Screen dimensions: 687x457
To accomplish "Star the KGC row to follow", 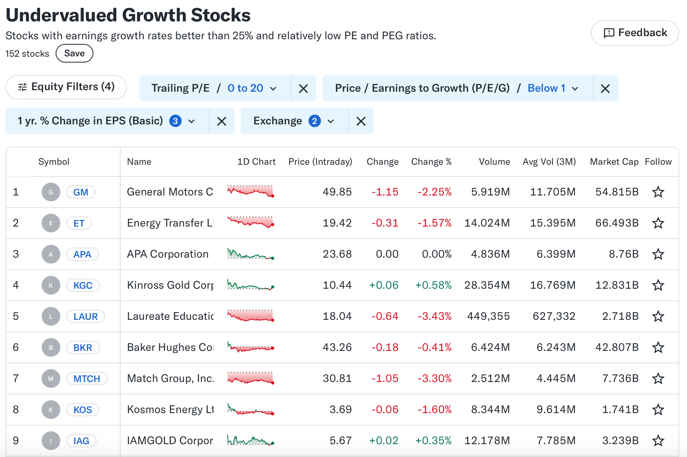I will coord(658,285).
